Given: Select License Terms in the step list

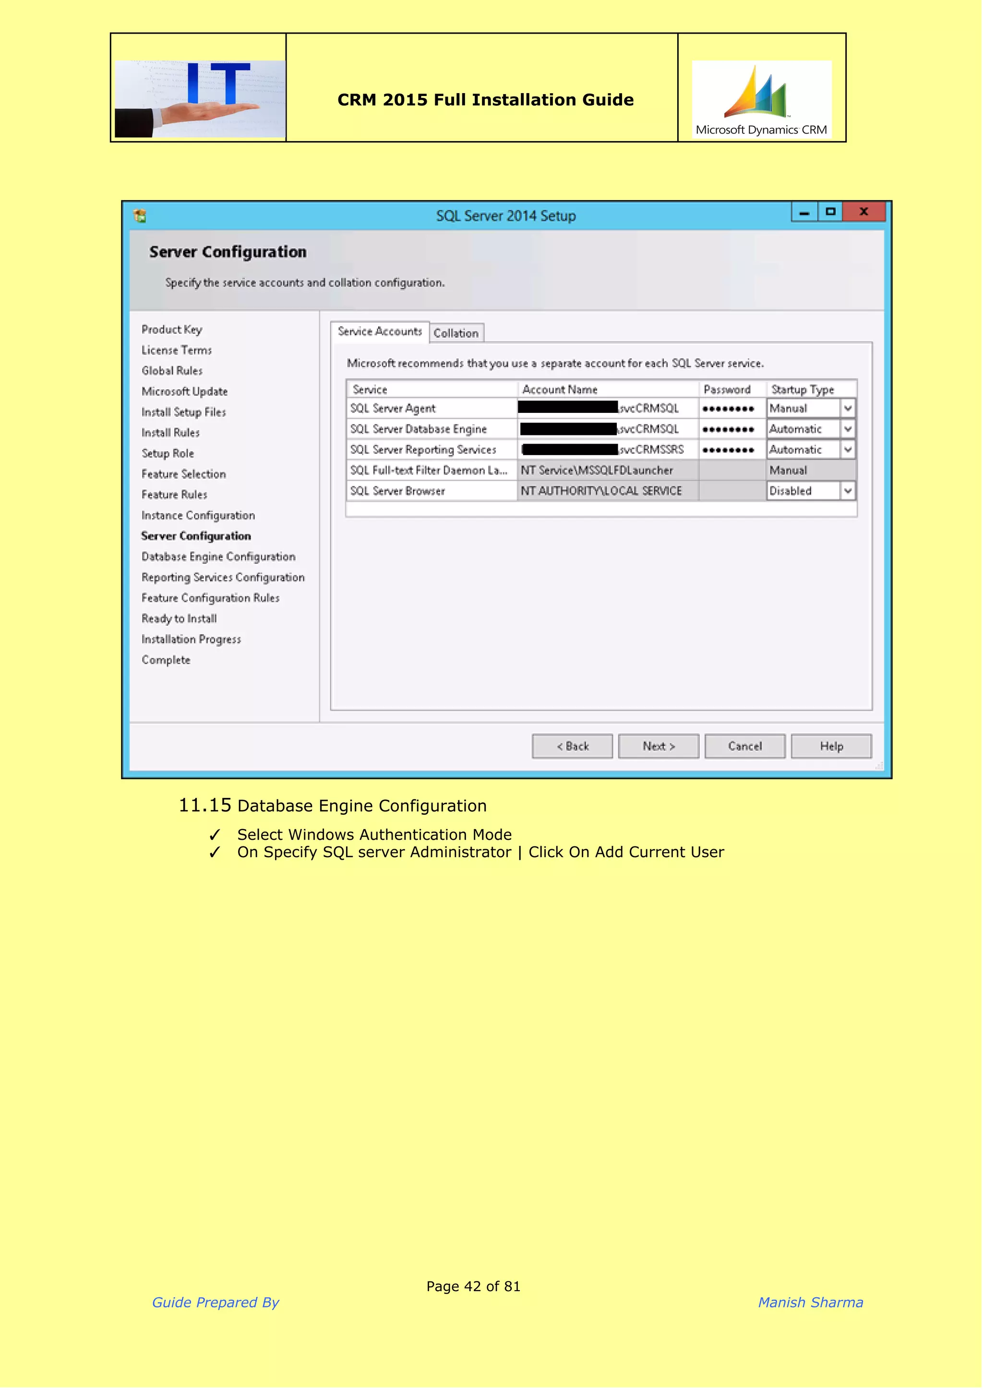Looking at the screenshot, I should 177,351.
